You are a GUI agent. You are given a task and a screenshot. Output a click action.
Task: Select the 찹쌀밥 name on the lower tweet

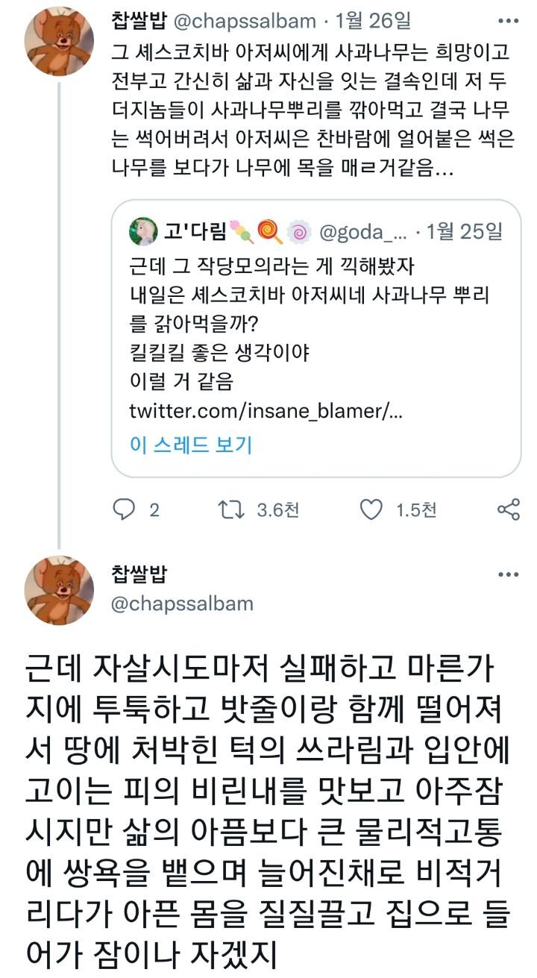[x=139, y=574]
